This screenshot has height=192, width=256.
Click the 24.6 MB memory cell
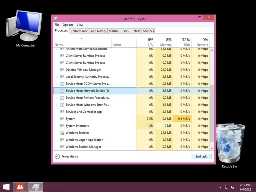(x=164, y=133)
